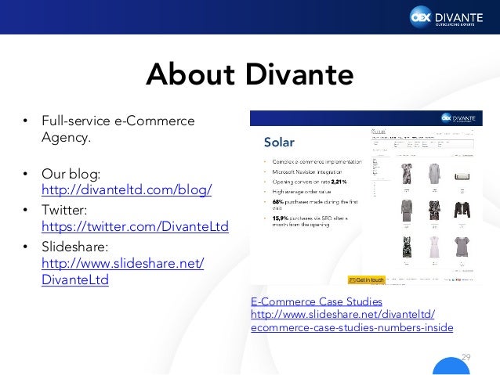Click the Twitter: label
The height and width of the screenshot is (375, 500).
[64, 210]
